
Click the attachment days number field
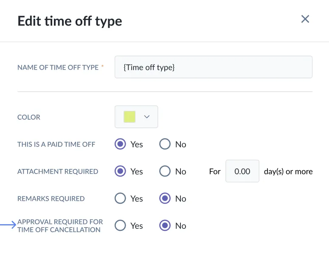pos(242,171)
